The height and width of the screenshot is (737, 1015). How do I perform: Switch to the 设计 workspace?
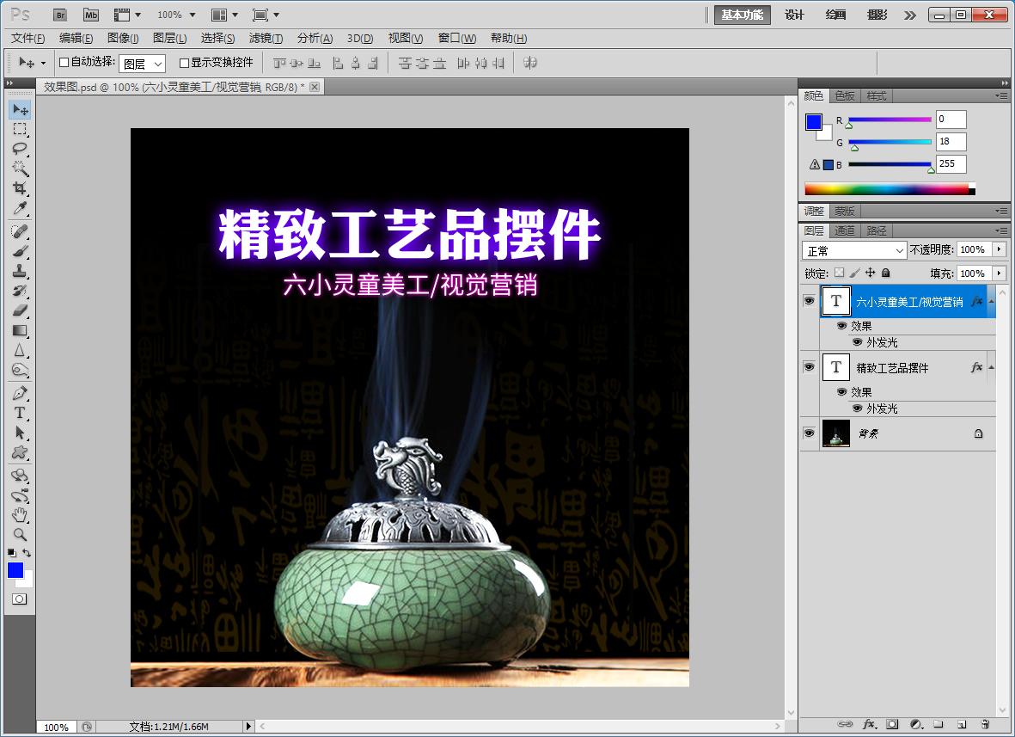pyautogui.click(x=792, y=14)
